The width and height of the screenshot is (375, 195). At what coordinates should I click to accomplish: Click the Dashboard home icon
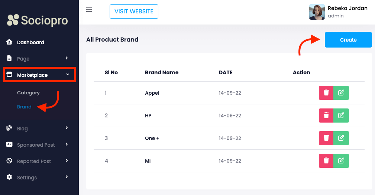[10, 42]
